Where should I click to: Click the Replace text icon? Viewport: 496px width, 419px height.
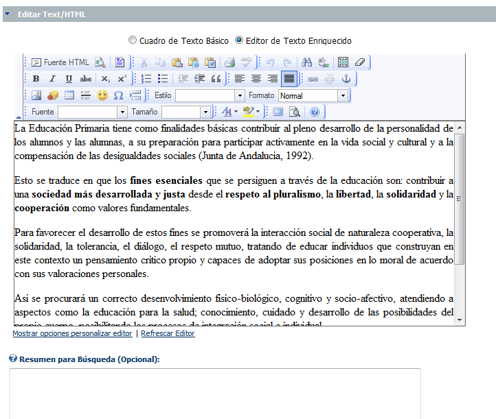tap(324, 62)
